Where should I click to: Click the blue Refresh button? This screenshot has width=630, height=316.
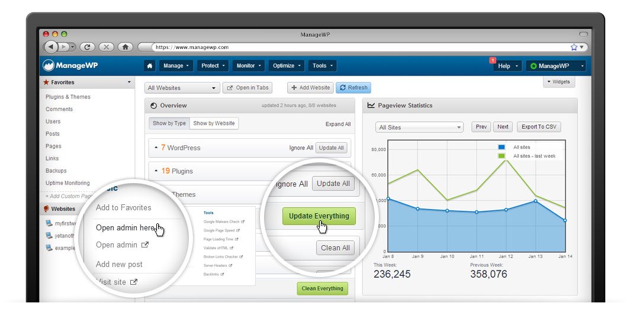(x=353, y=87)
